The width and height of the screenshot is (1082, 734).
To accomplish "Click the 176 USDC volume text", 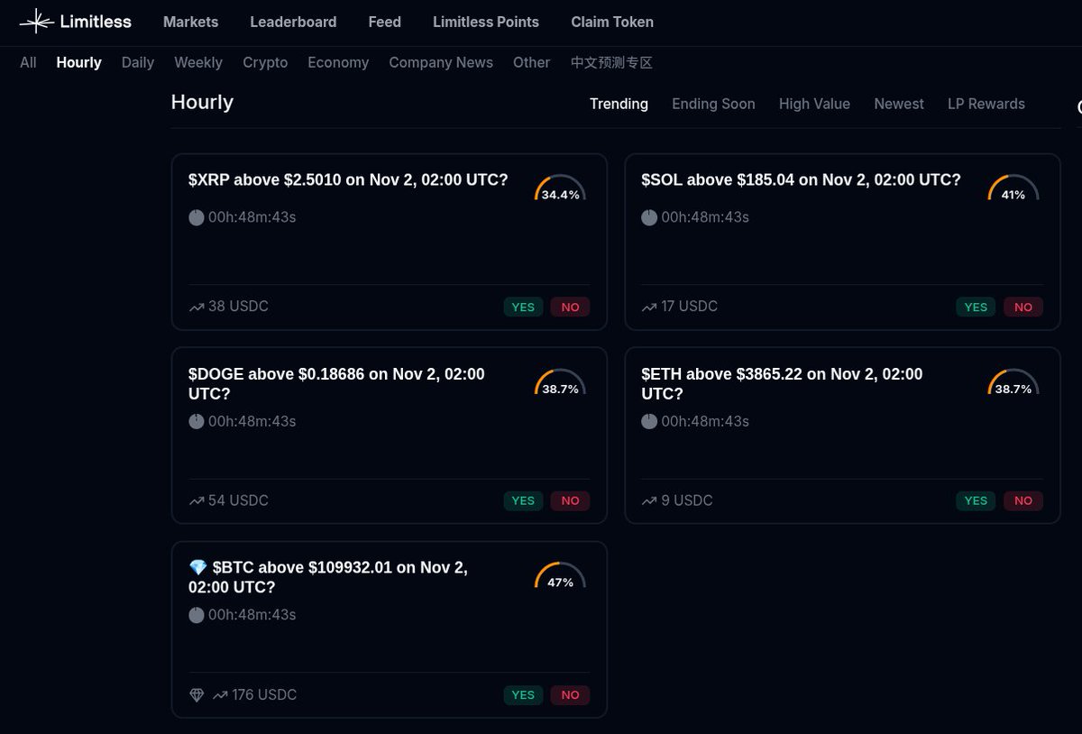I will tap(264, 695).
